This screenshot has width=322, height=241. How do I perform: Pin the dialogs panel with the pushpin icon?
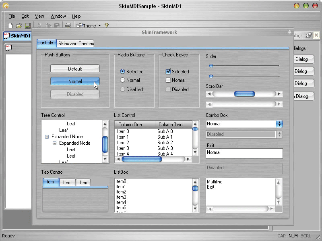click(308, 35)
